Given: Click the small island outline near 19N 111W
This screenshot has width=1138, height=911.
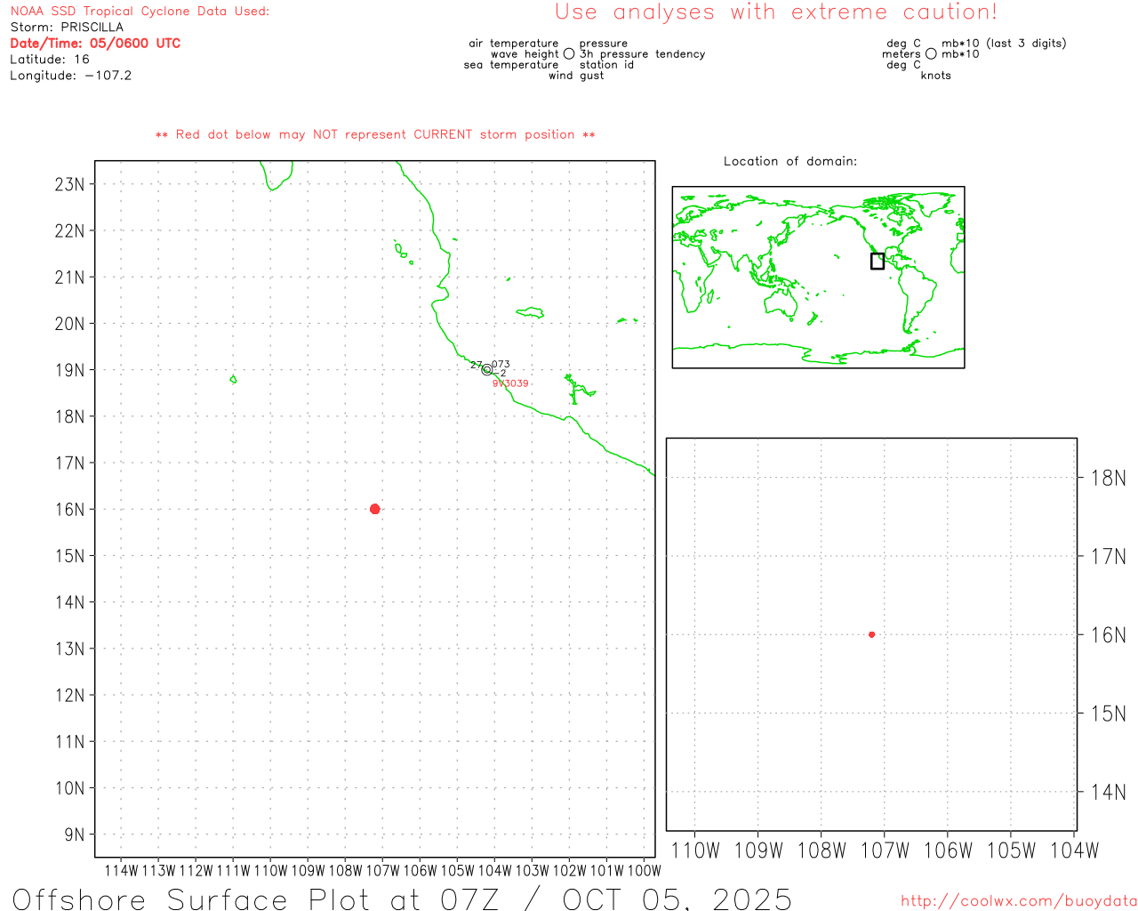Looking at the screenshot, I should coord(233,379).
